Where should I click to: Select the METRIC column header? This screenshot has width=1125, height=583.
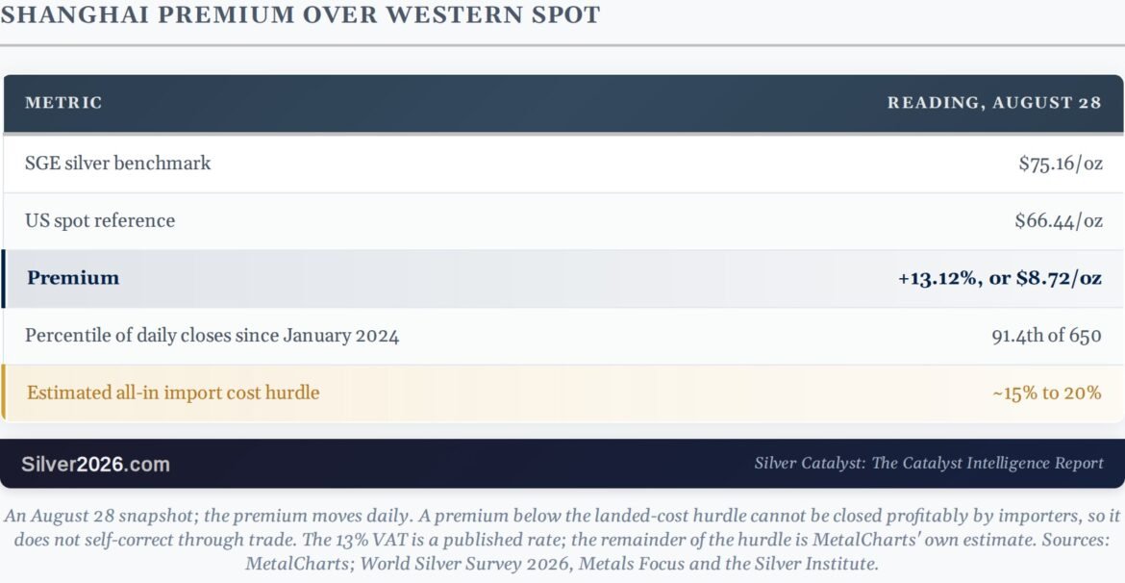point(63,103)
